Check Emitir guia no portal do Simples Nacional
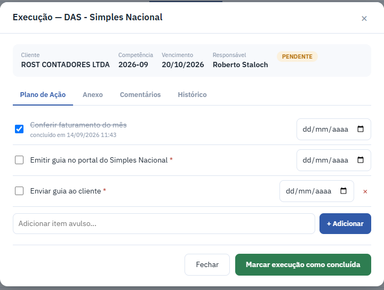The image size is (384, 290). [x=19, y=160]
